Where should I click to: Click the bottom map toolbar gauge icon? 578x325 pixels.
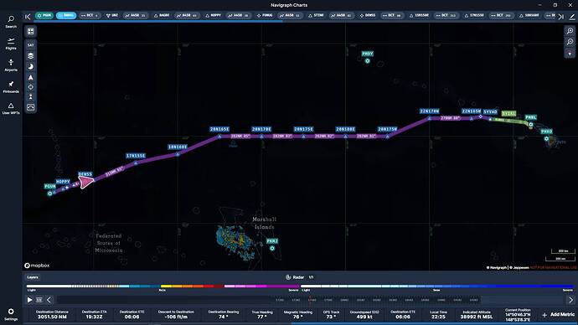click(31, 107)
